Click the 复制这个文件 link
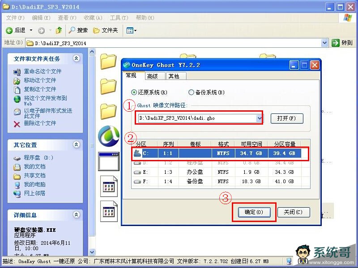This screenshot has width=358, height=268. coord(40,89)
